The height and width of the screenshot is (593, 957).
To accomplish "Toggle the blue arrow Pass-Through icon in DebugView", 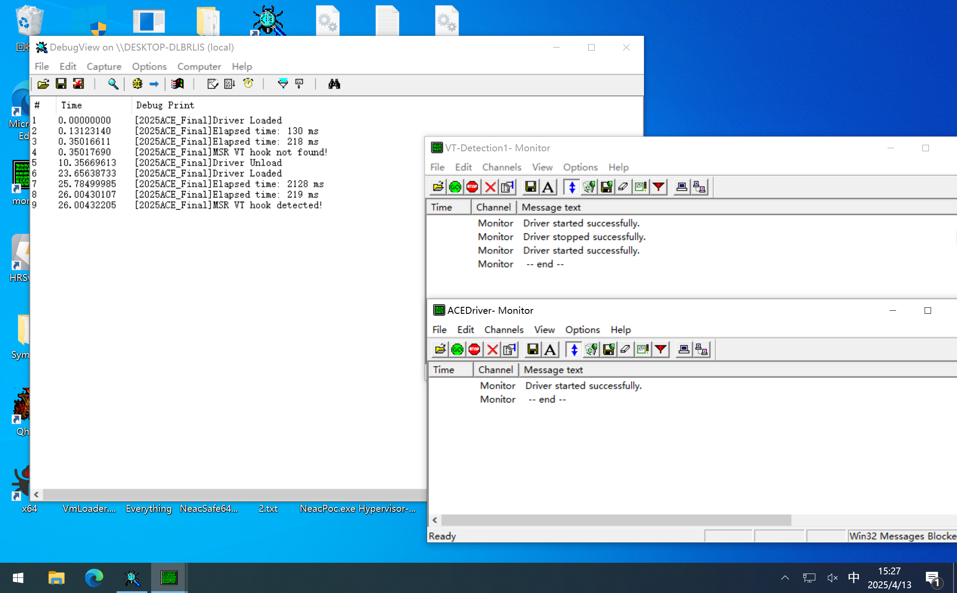I will 154,84.
